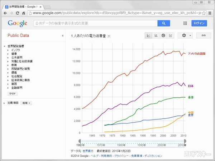The height and width of the screenshot is (161, 215).
Task: Bookmark page with the star icon
Action: coord(204,13)
